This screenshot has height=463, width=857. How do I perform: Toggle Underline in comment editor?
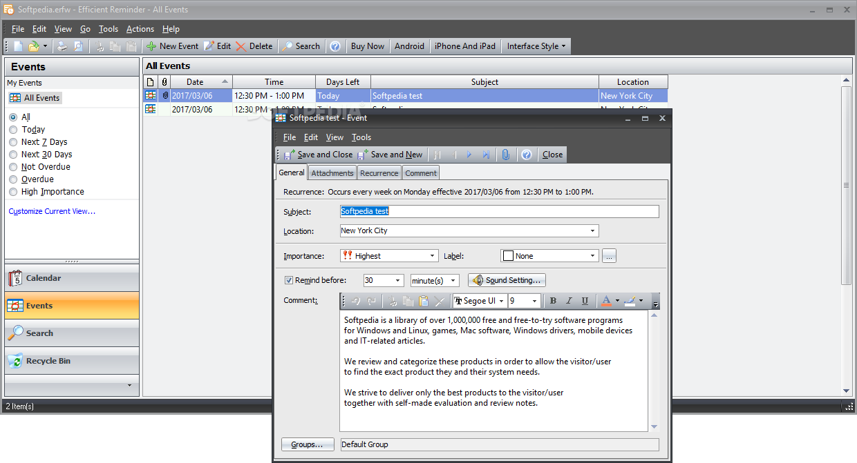point(585,301)
